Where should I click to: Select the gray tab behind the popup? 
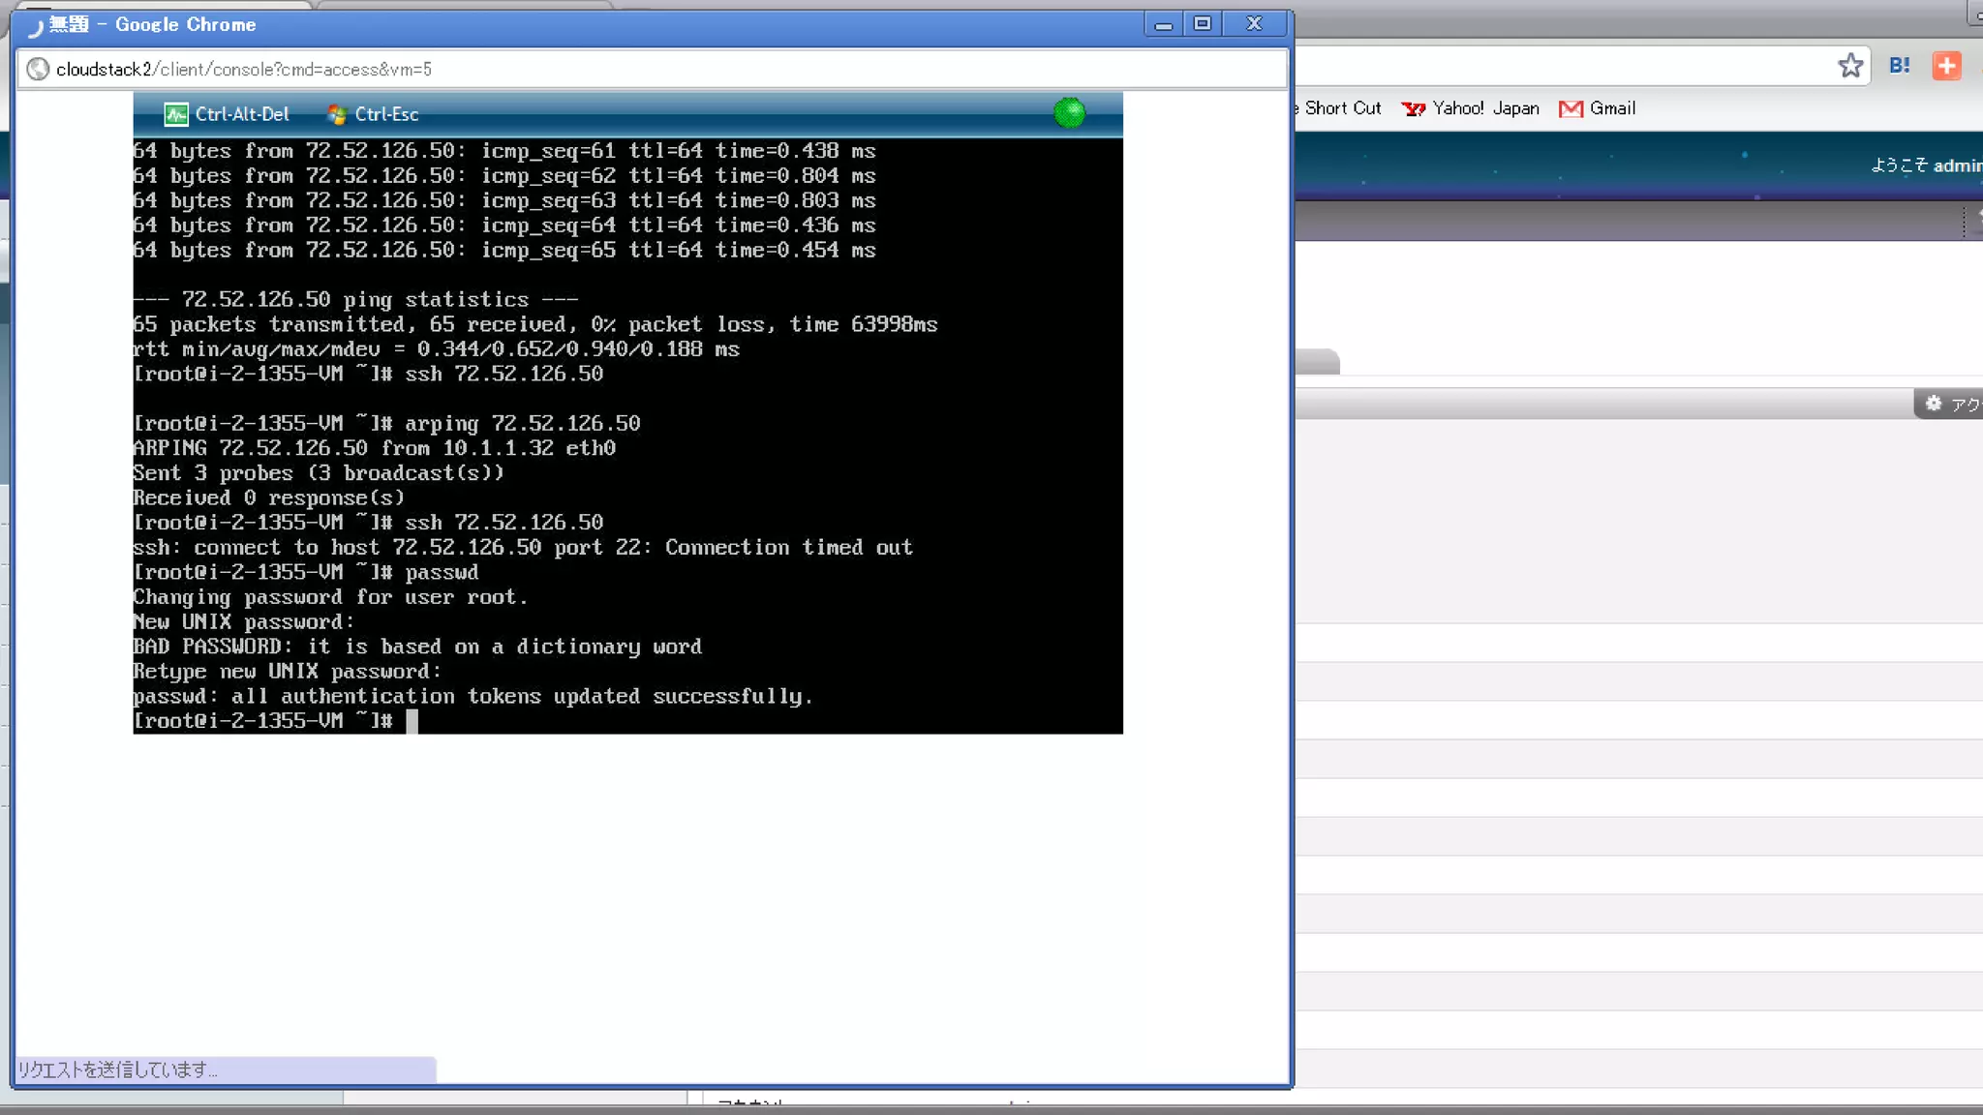(x=1319, y=362)
